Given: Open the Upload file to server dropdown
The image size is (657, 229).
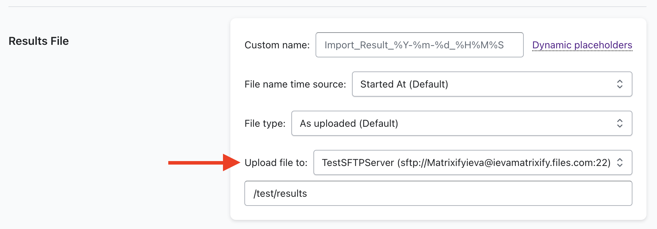Looking at the screenshot, I should pos(472,163).
